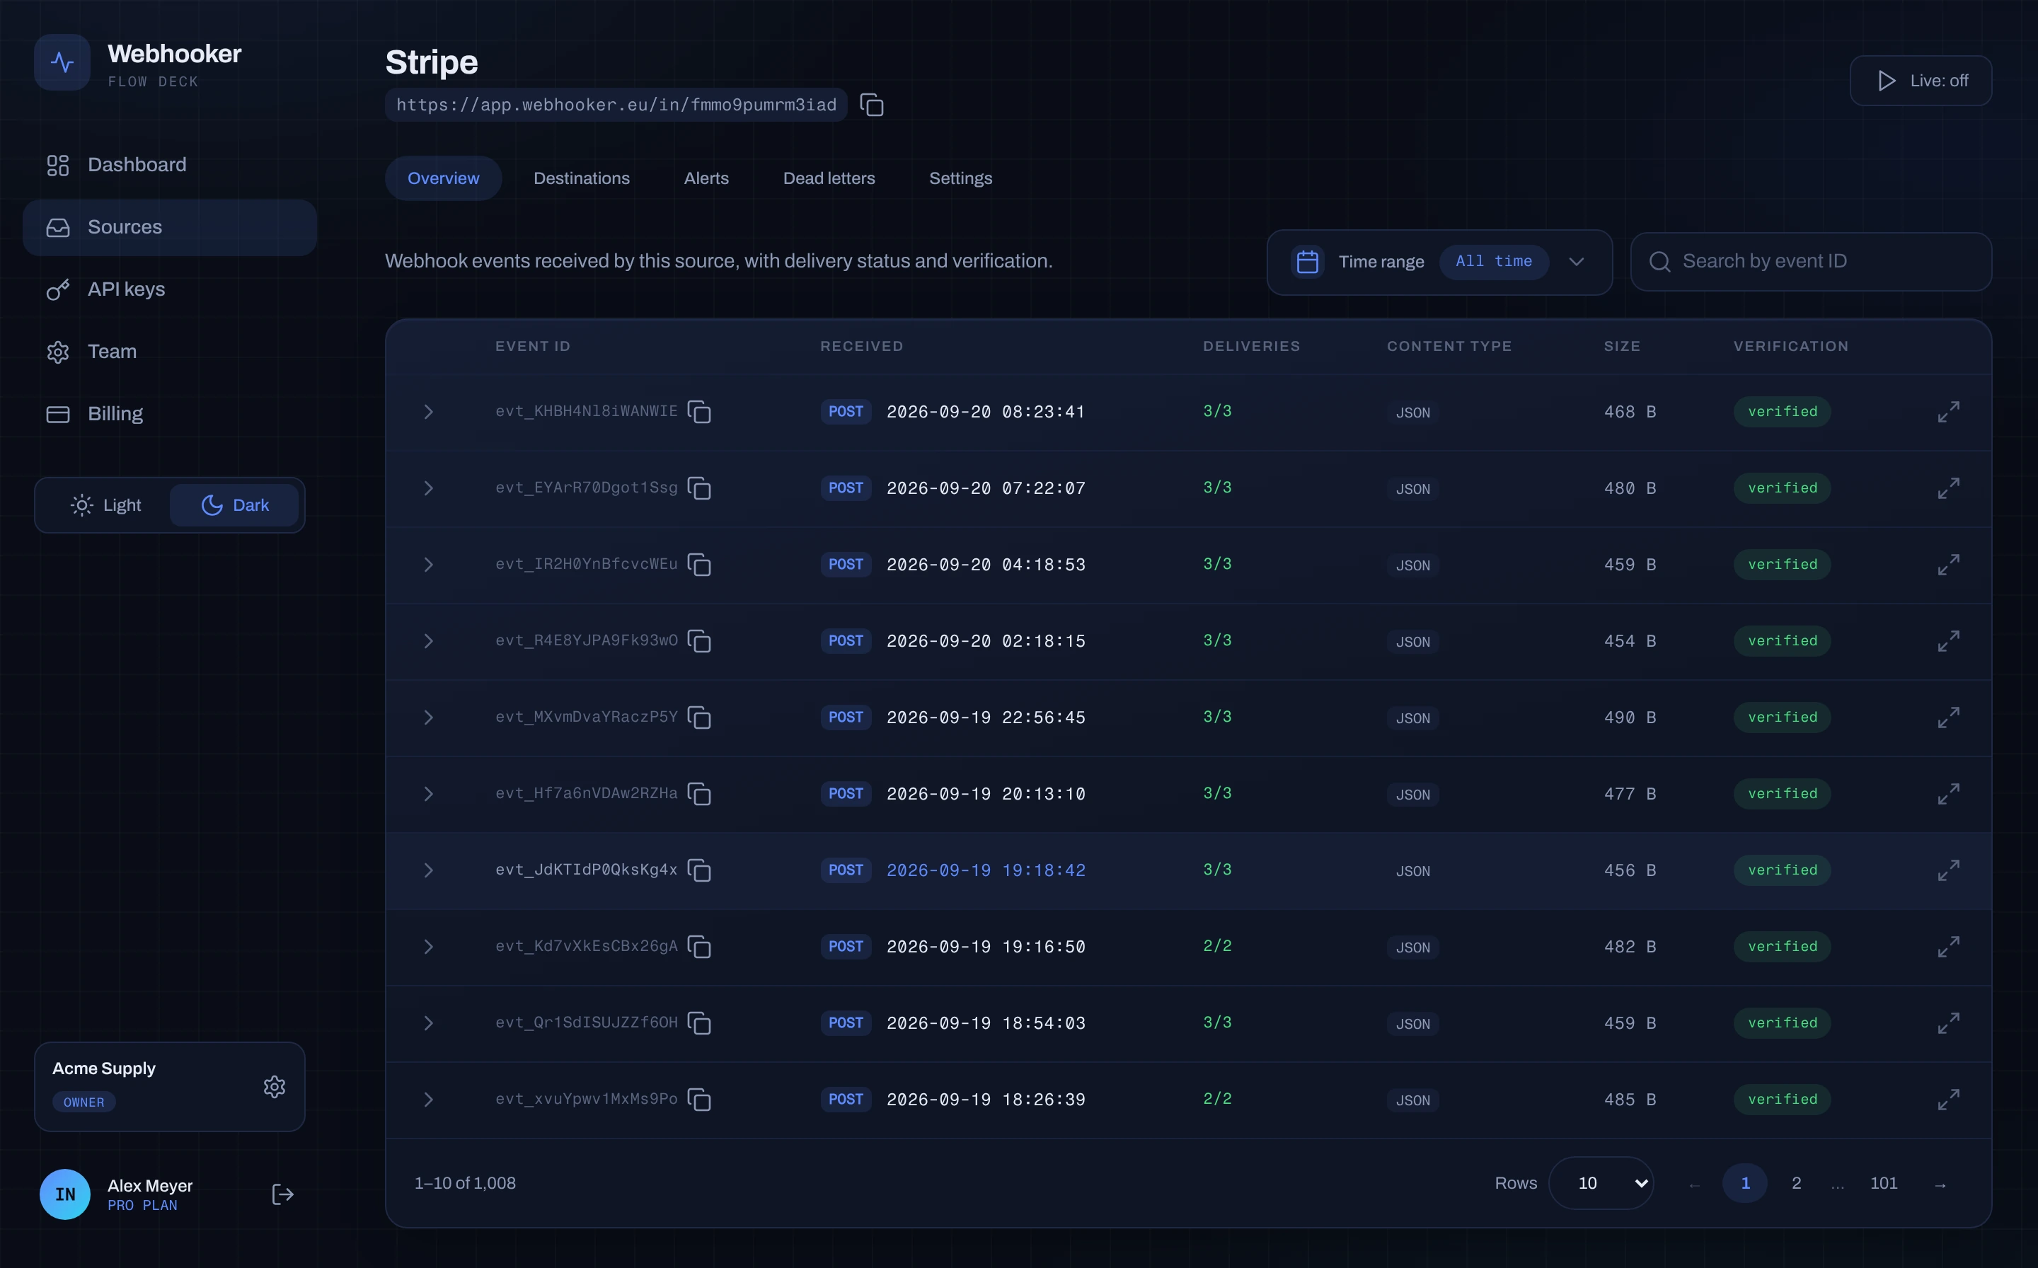Copy event ID evt_Qr1SdISUJZZf6OH
The image size is (2038, 1268).
pyautogui.click(x=698, y=1023)
